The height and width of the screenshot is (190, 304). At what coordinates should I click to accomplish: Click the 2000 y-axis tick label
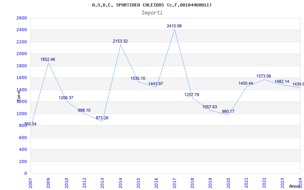pos(22,54)
